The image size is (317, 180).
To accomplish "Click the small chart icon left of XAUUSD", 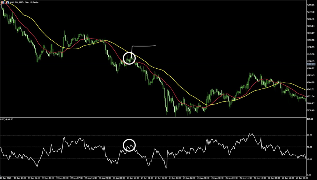I will point(7,3).
